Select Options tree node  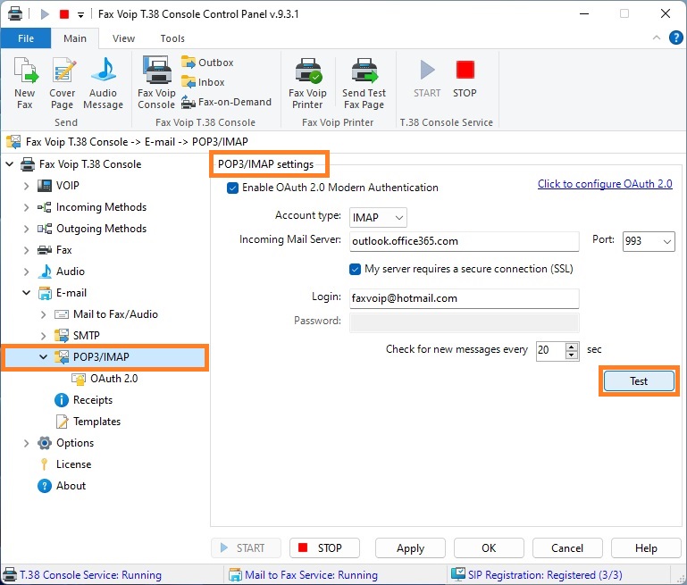(x=75, y=443)
